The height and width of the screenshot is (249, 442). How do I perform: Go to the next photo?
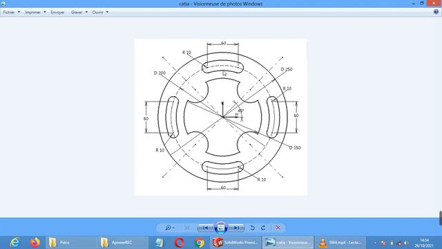click(x=236, y=228)
